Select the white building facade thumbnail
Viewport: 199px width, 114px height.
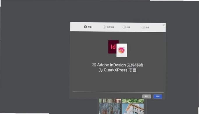(x=133, y=109)
